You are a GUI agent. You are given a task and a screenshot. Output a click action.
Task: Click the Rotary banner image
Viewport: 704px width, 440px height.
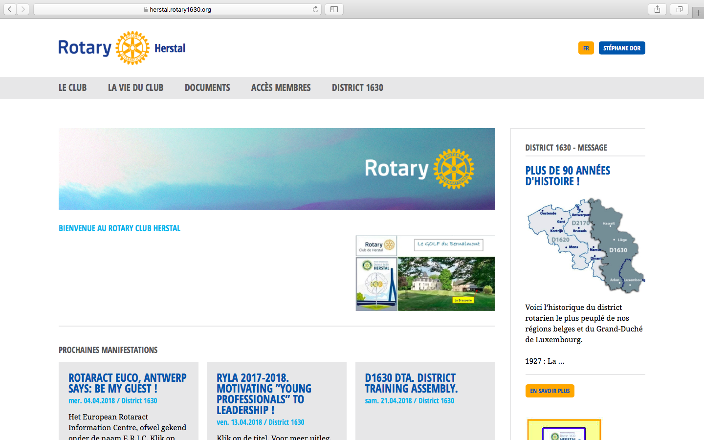tap(277, 169)
